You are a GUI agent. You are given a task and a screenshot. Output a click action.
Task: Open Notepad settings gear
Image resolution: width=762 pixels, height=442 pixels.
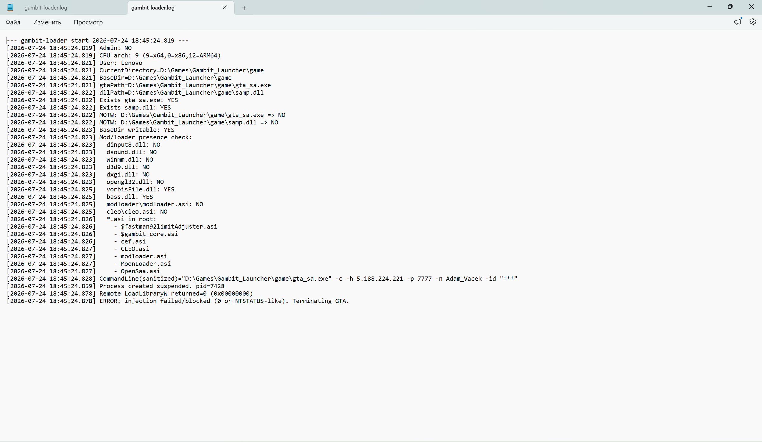click(x=753, y=22)
